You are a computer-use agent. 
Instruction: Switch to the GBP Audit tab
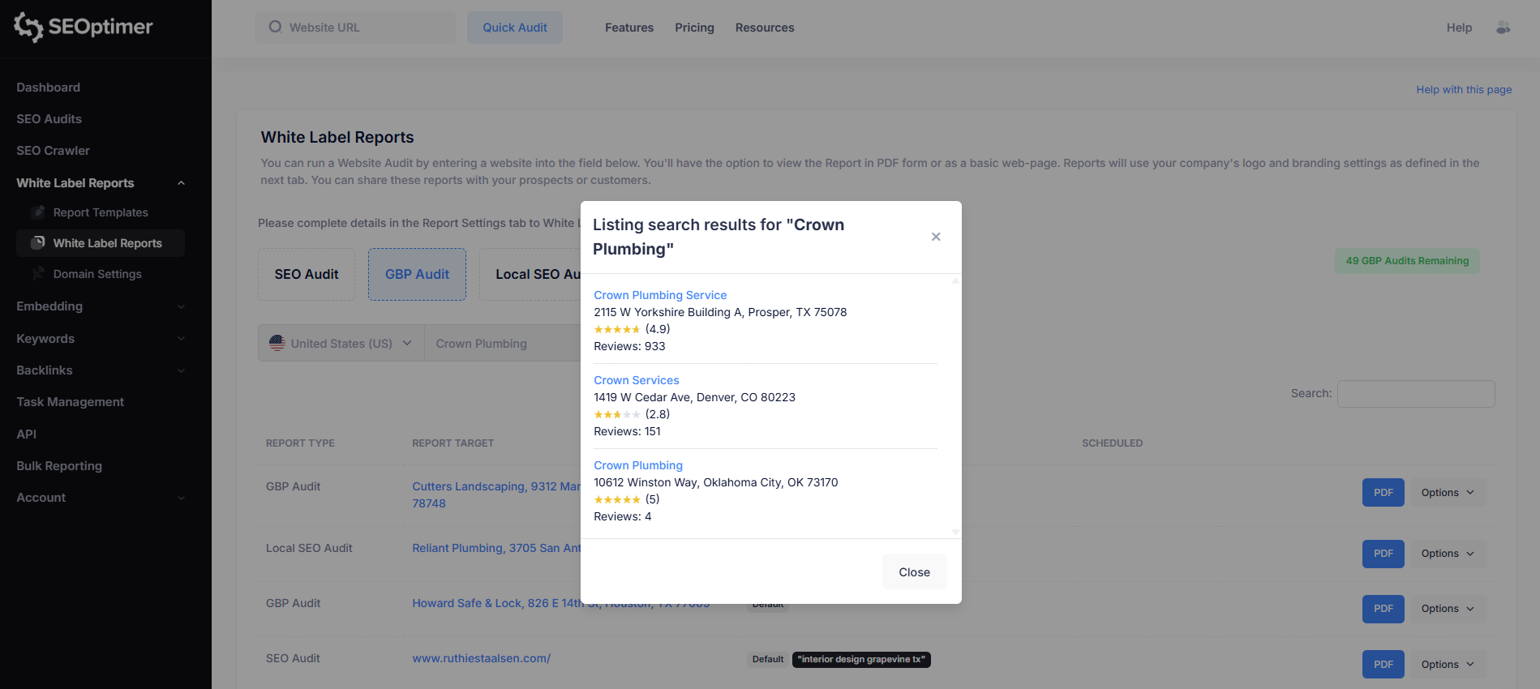417,275
